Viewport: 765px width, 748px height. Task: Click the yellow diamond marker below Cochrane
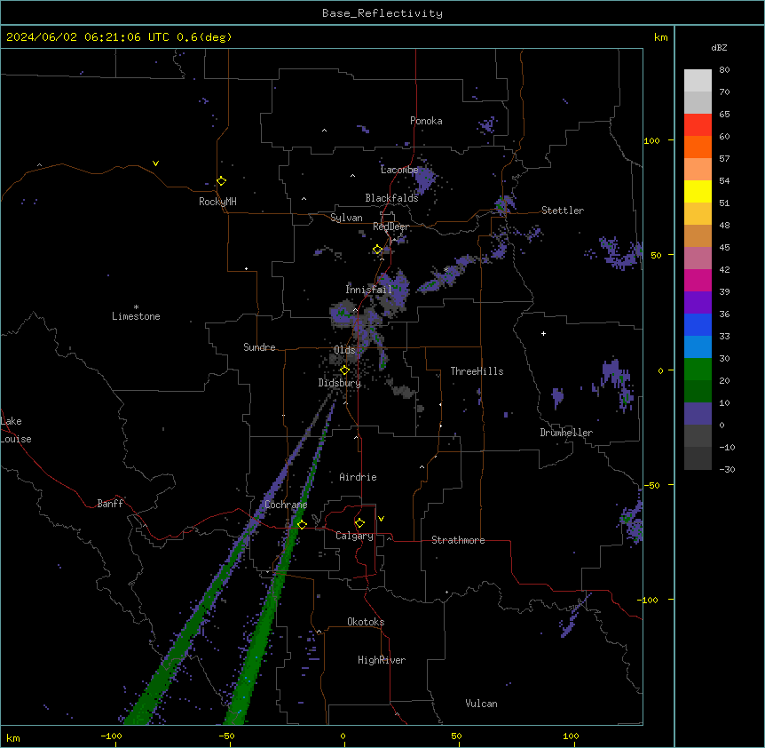[302, 524]
